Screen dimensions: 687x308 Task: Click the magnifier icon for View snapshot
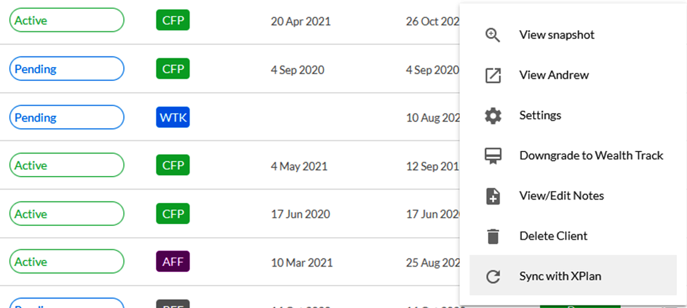(x=493, y=35)
